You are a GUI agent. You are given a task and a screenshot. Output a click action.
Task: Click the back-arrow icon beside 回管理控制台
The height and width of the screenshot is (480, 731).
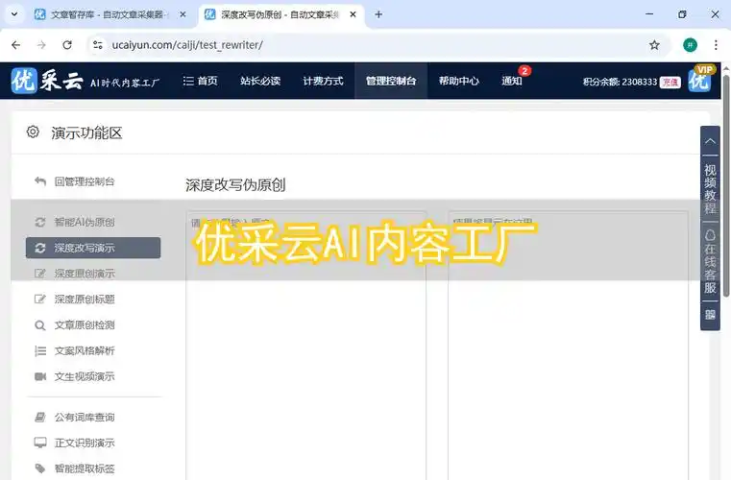point(40,181)
